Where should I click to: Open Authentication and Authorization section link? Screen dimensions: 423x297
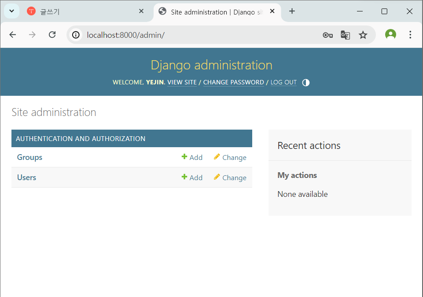81,139
